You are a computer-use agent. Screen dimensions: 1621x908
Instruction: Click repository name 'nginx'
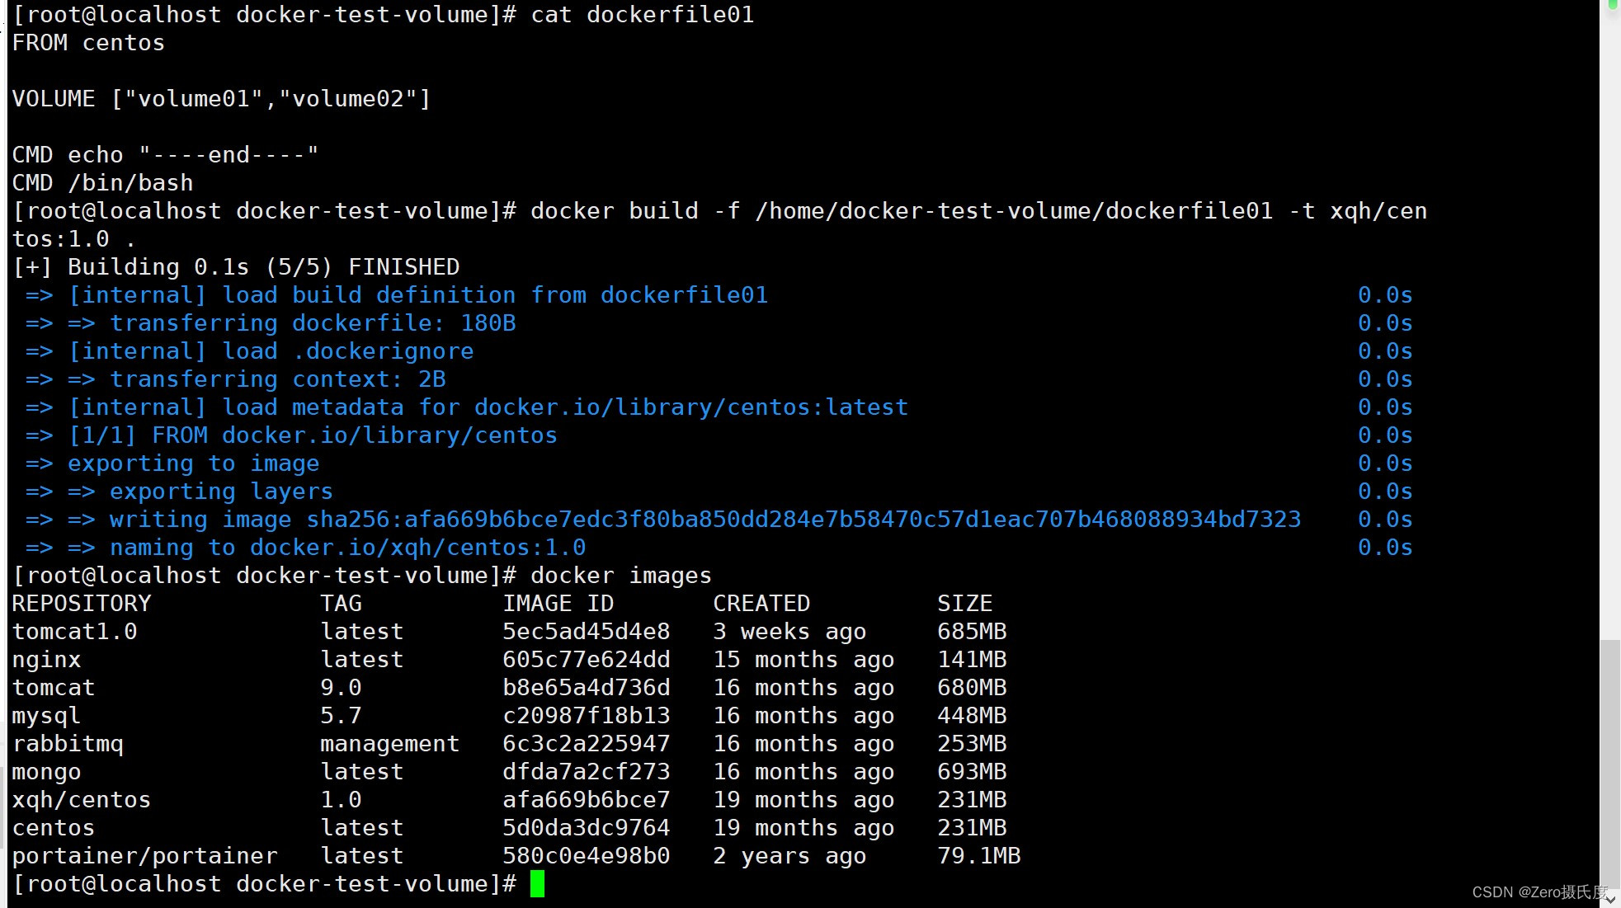tap(46, 660)
